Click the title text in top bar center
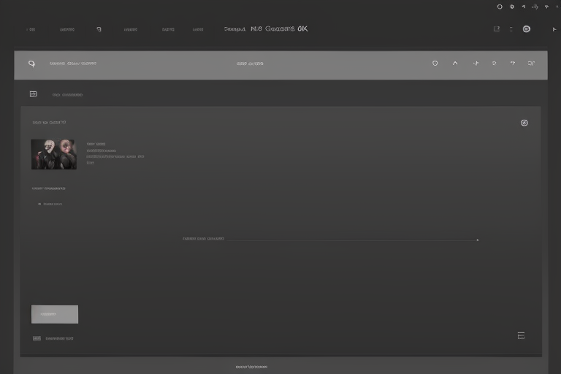Image resolution: width=561 pixels, height=374 pixels. tap(265, 29)
